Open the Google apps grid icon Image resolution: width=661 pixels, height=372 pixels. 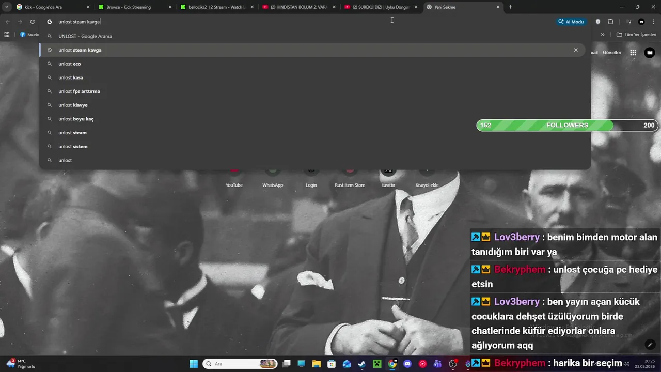tap(633, 53)
